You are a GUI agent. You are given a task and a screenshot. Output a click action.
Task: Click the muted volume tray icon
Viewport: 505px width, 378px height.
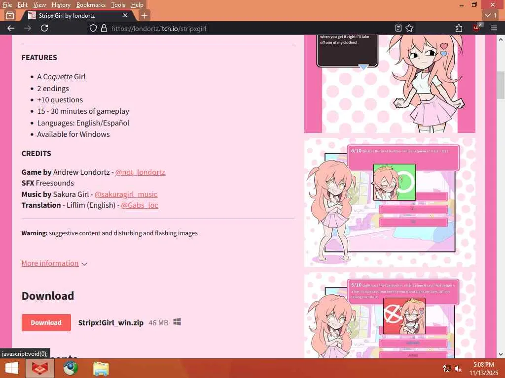(458, 368)
